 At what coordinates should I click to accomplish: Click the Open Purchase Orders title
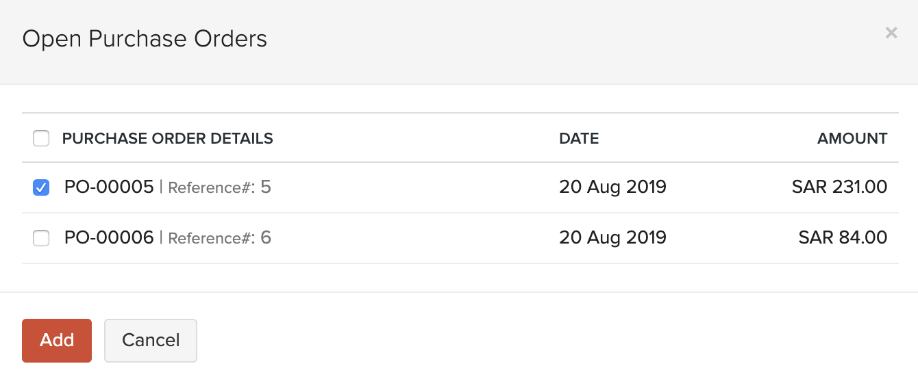(x=145, y=39)
